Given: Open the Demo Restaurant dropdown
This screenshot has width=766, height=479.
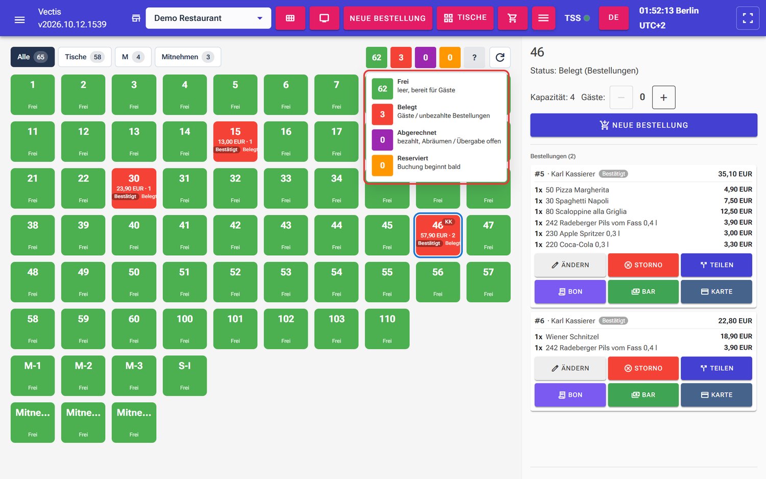Looking at the screenshot, I should coord(208,18).
